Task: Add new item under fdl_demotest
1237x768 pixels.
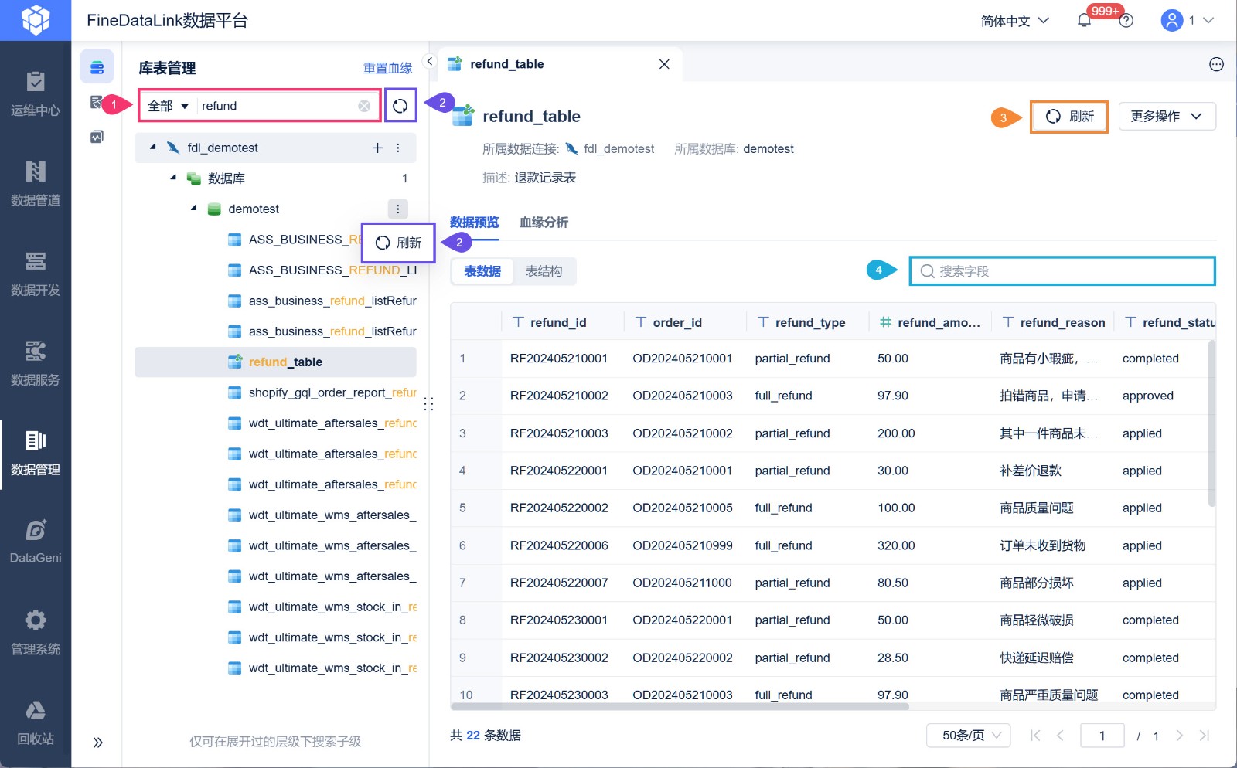Action: (377, 148)
